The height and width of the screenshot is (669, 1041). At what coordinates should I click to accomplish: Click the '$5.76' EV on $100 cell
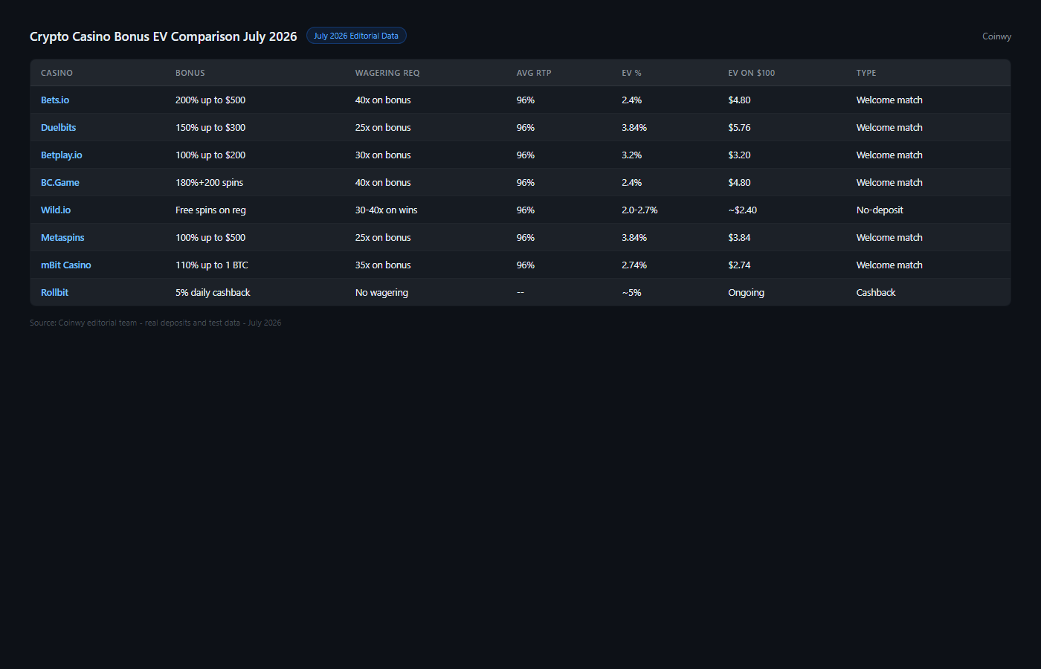click(x=739, y=128)
